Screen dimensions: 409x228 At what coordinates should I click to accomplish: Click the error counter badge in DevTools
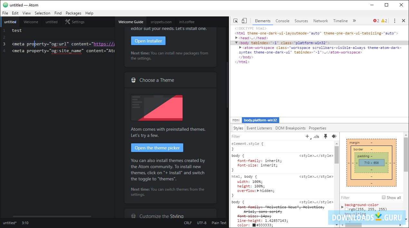point(376,21)
